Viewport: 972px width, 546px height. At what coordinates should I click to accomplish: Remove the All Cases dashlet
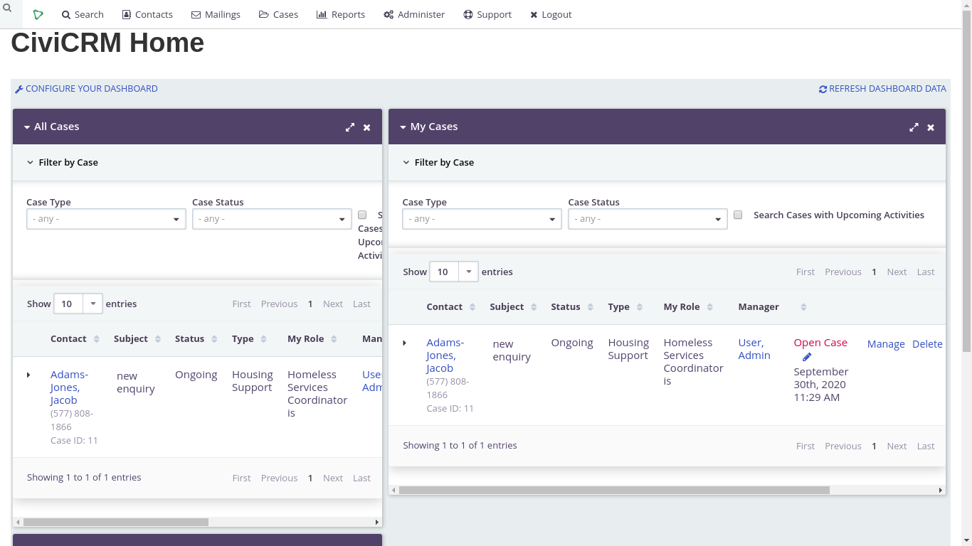pos(367,127)
